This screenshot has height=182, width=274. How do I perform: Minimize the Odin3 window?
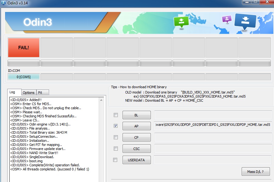tap(247, 2)
